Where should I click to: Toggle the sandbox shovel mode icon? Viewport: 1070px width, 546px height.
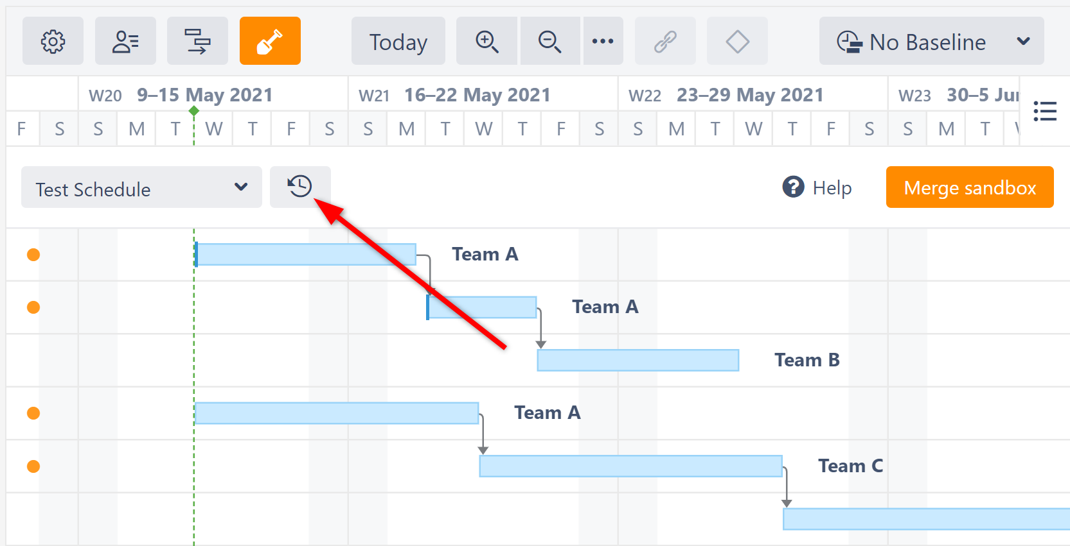(270, 41)
